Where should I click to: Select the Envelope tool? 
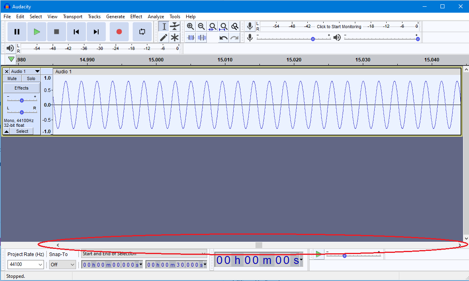[x=175, y=26]
